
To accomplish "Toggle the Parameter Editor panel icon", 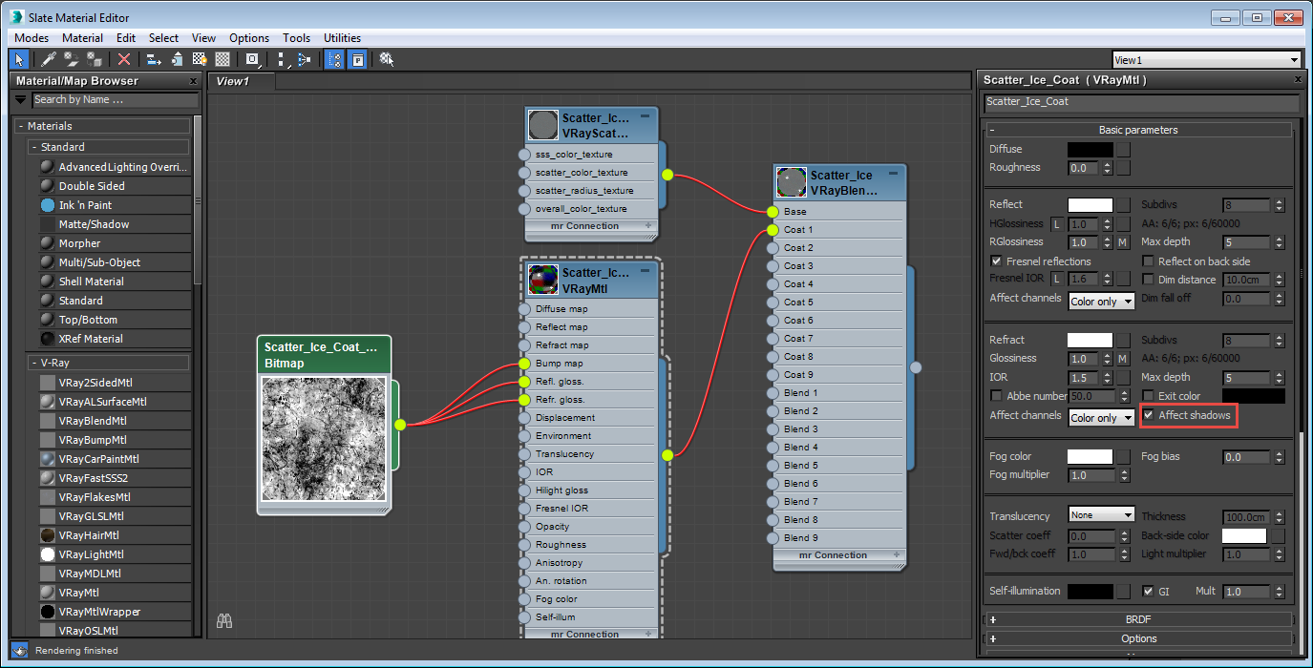I will pos(356,58).
